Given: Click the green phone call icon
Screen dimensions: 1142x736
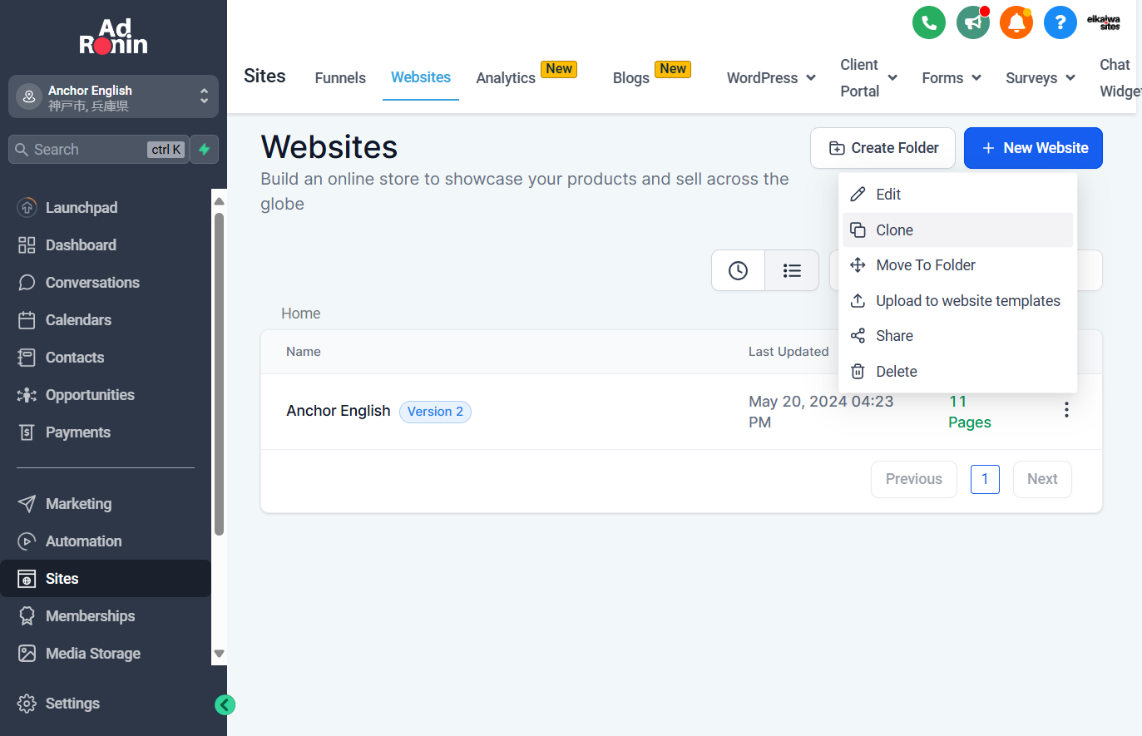Looking at the screenshot, I should (929, 22).
